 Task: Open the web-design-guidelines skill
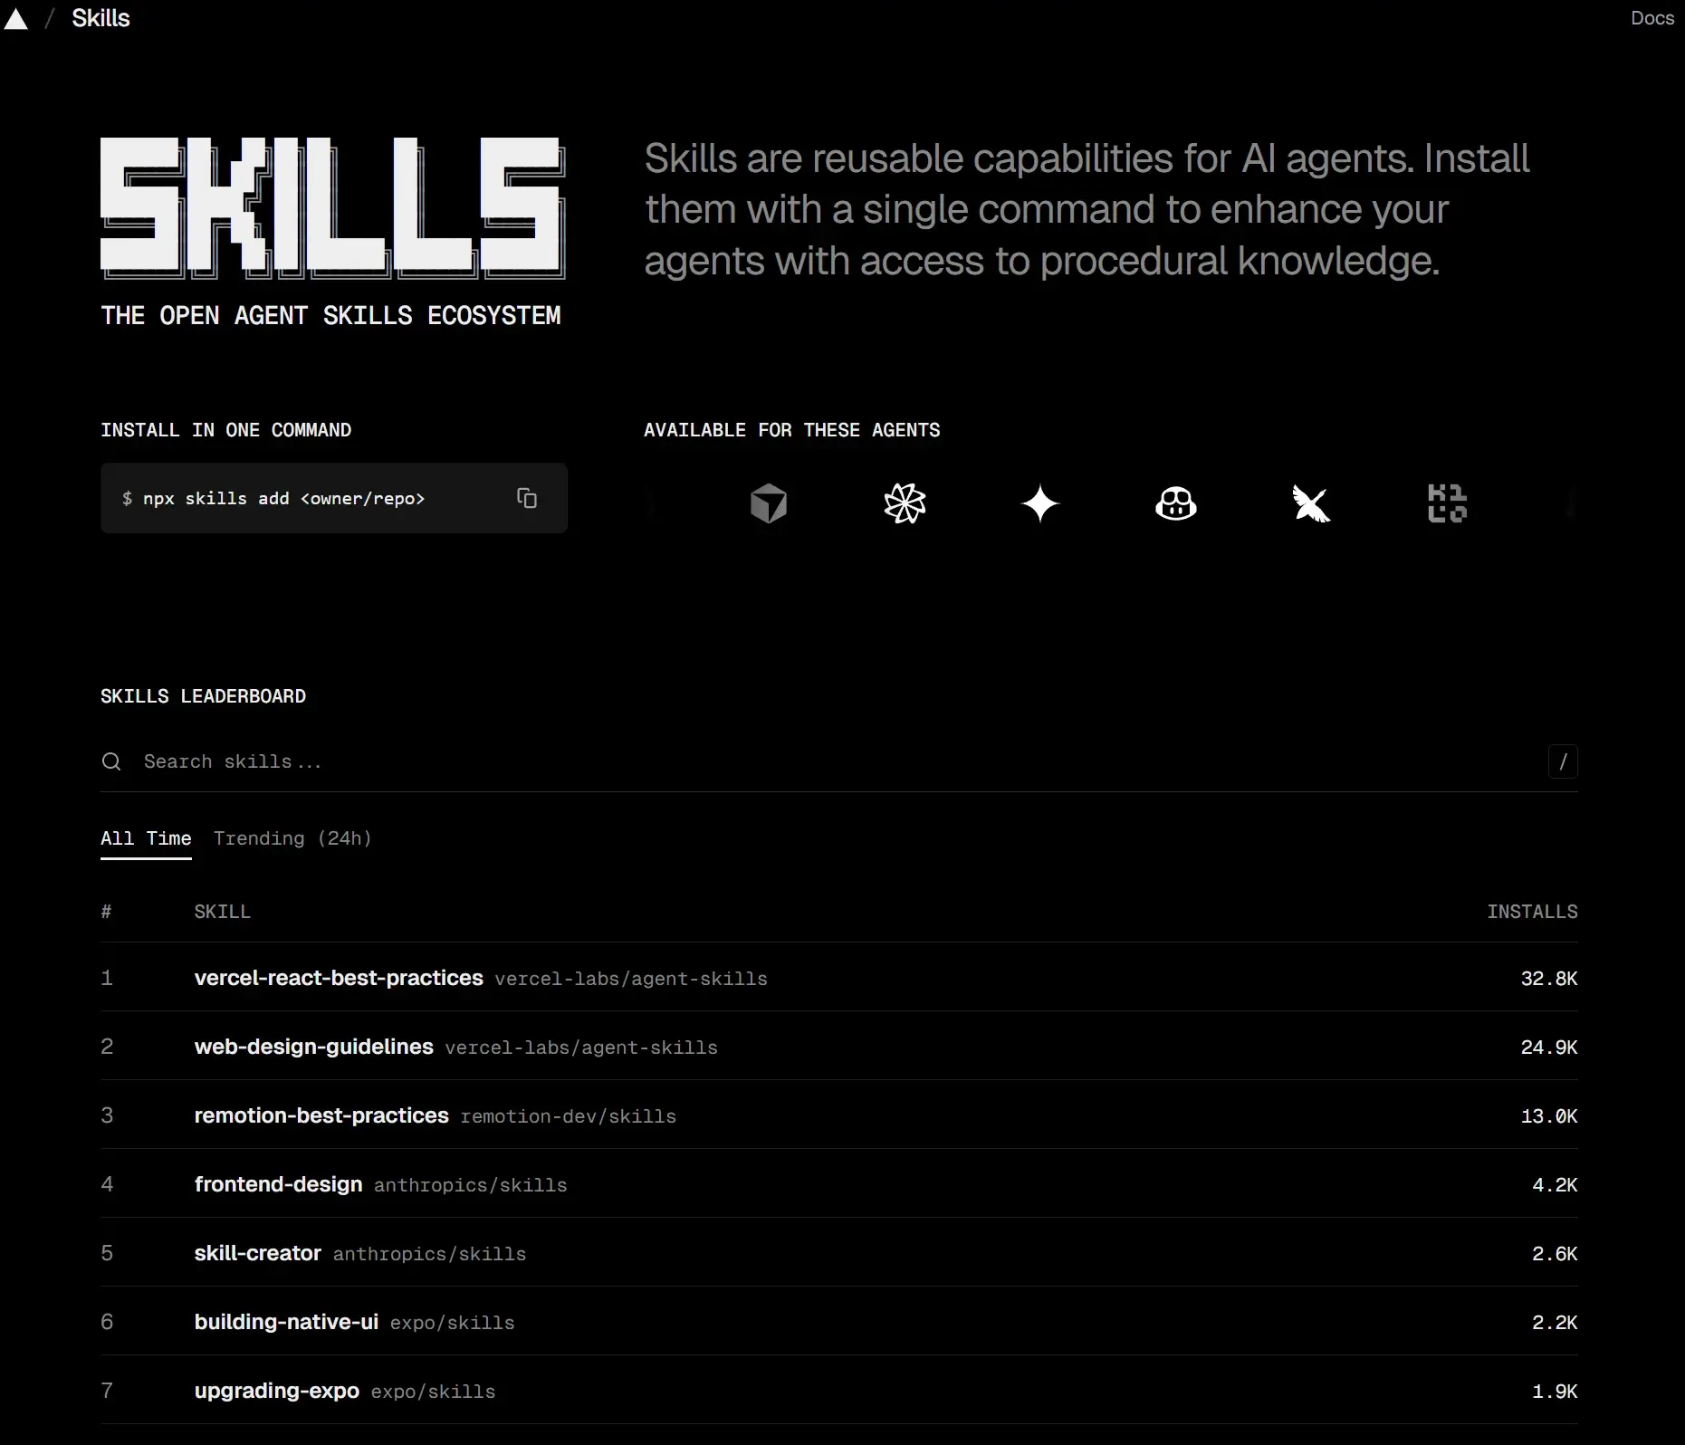click(x=313, y=1047)
